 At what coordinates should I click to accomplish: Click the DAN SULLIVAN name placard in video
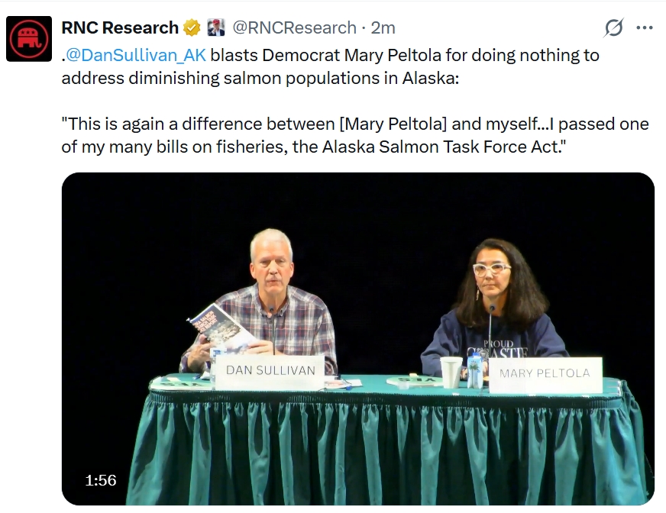pyautogui.click(x=270, y=371)
